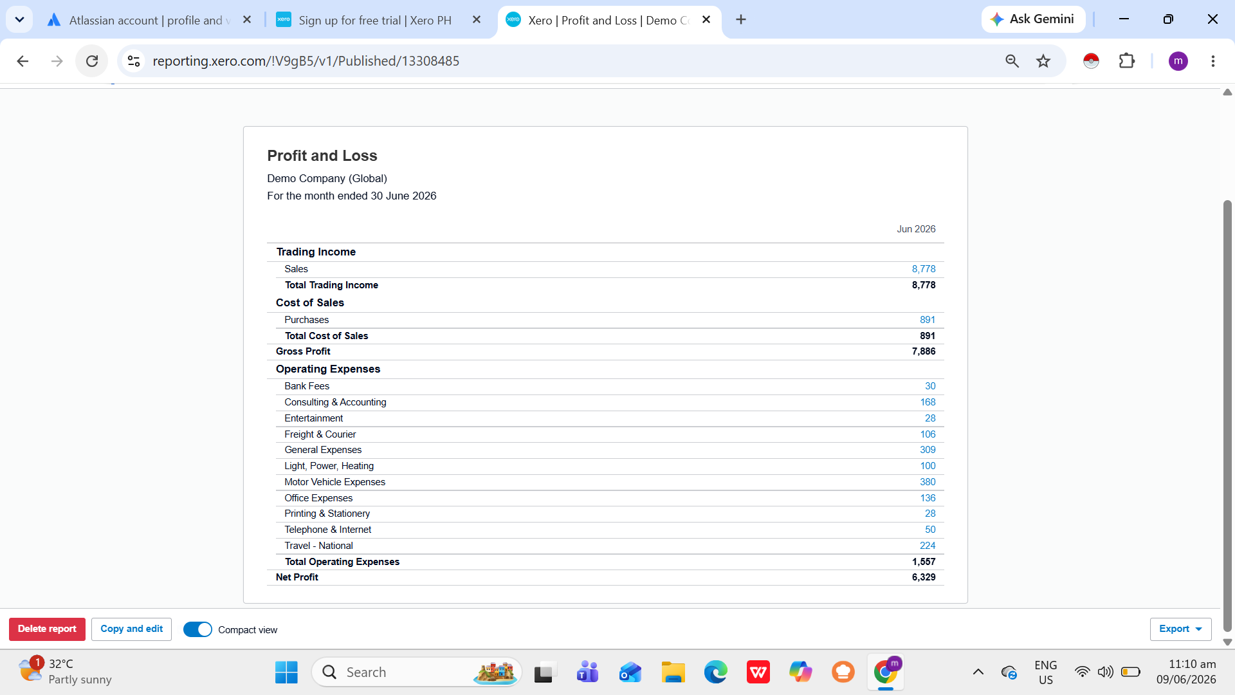Close the Atlassian account tab
The width and height of the screenshot is (1235, 695).
[x=247, y=20]
